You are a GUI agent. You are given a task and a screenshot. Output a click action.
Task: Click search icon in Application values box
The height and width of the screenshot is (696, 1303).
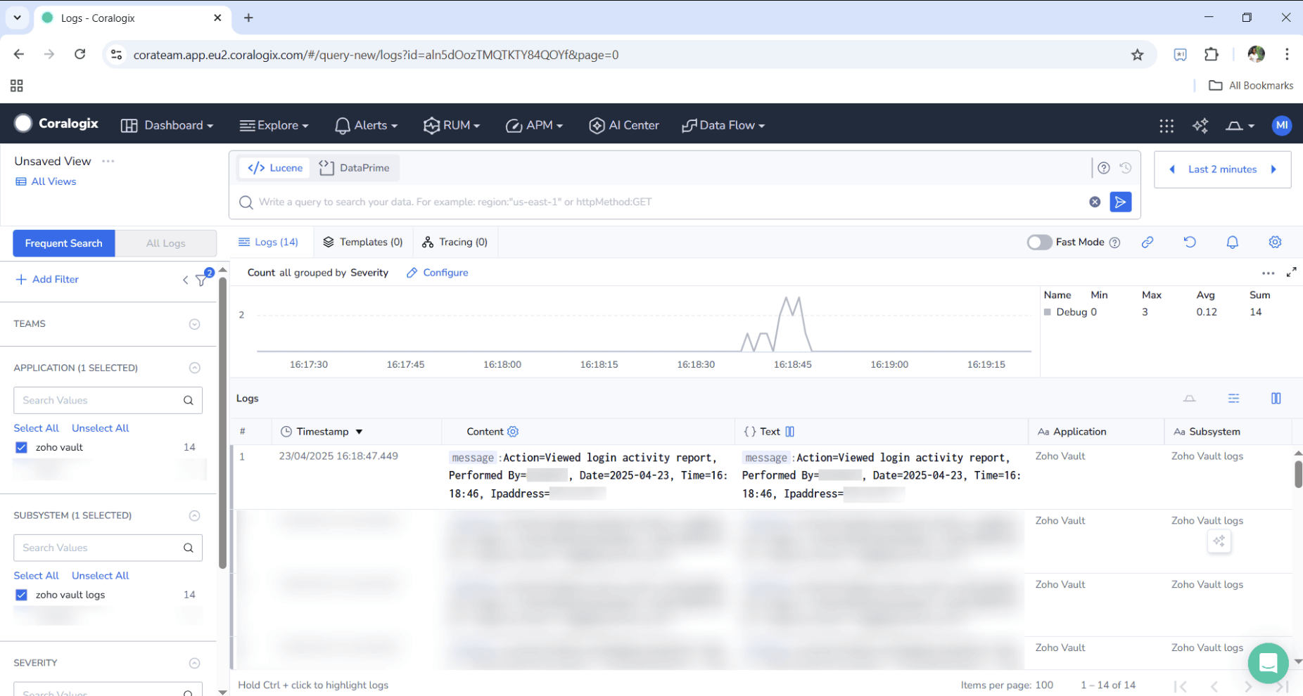click(189, 400)
